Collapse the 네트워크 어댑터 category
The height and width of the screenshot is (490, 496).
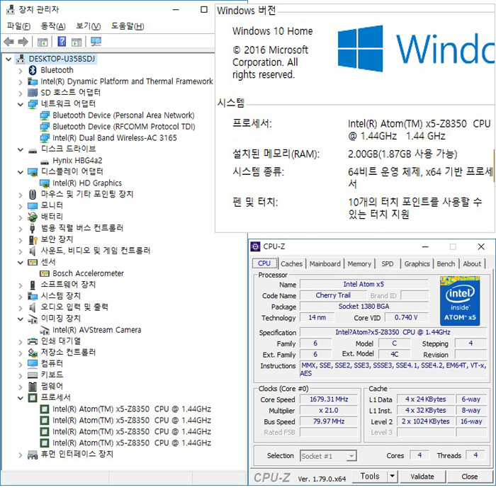20,104
